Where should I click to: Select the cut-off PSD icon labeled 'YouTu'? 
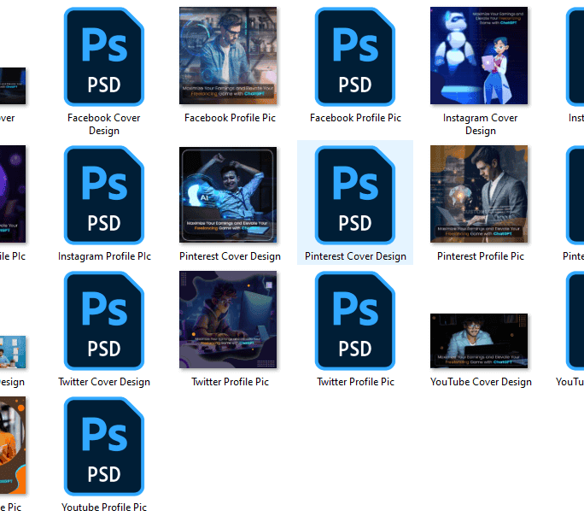575,320
